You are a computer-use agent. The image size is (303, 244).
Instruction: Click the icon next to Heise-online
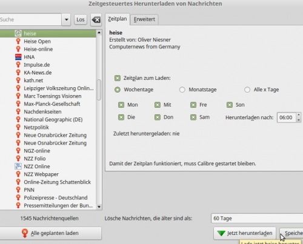pyautogui.click(x=18, y=49)
